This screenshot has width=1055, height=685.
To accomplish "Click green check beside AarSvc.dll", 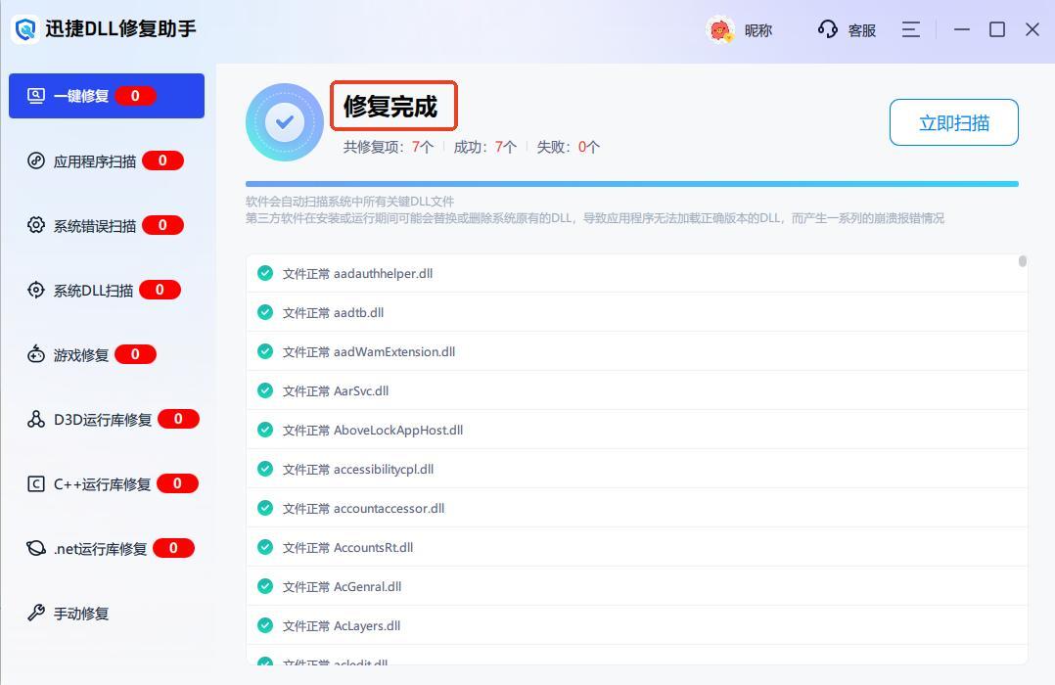I will (264, 390).
